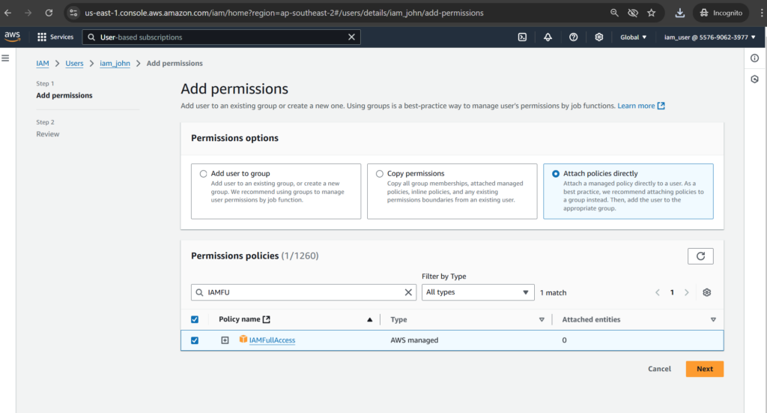
Task: Open the Global region dropdown
Action: [x=633, y=37]
